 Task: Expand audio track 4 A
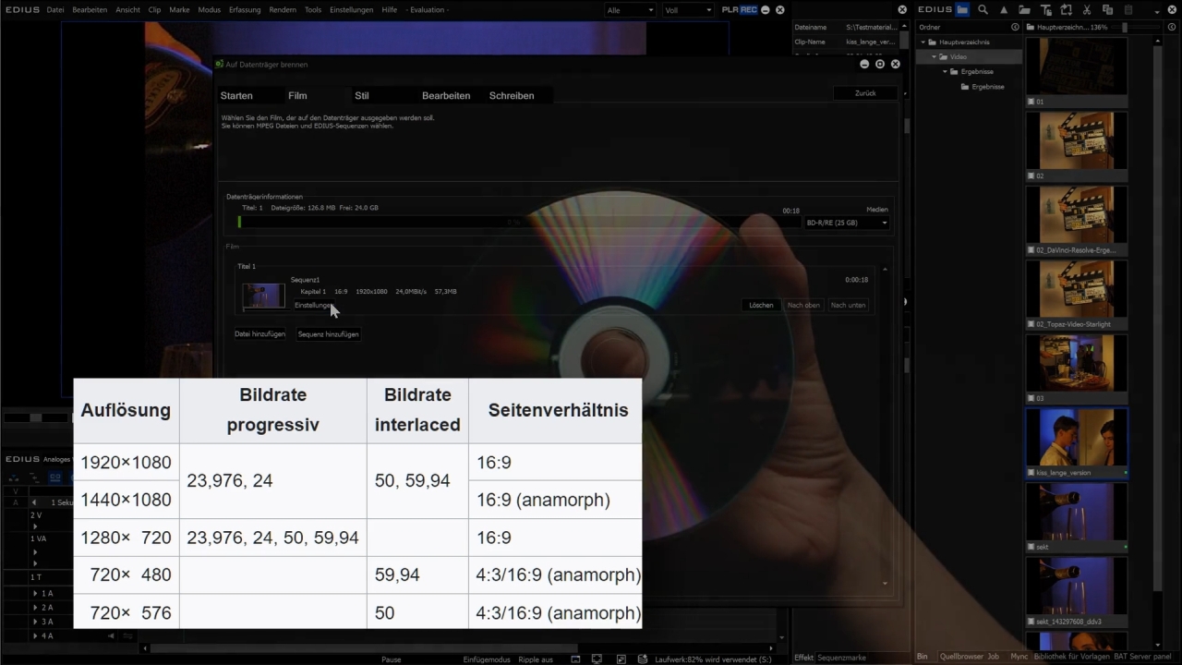point(35,635)
